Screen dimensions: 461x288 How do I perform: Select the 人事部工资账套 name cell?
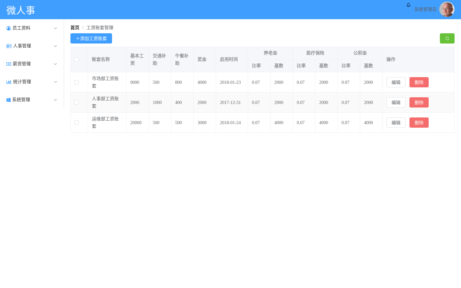107,102
